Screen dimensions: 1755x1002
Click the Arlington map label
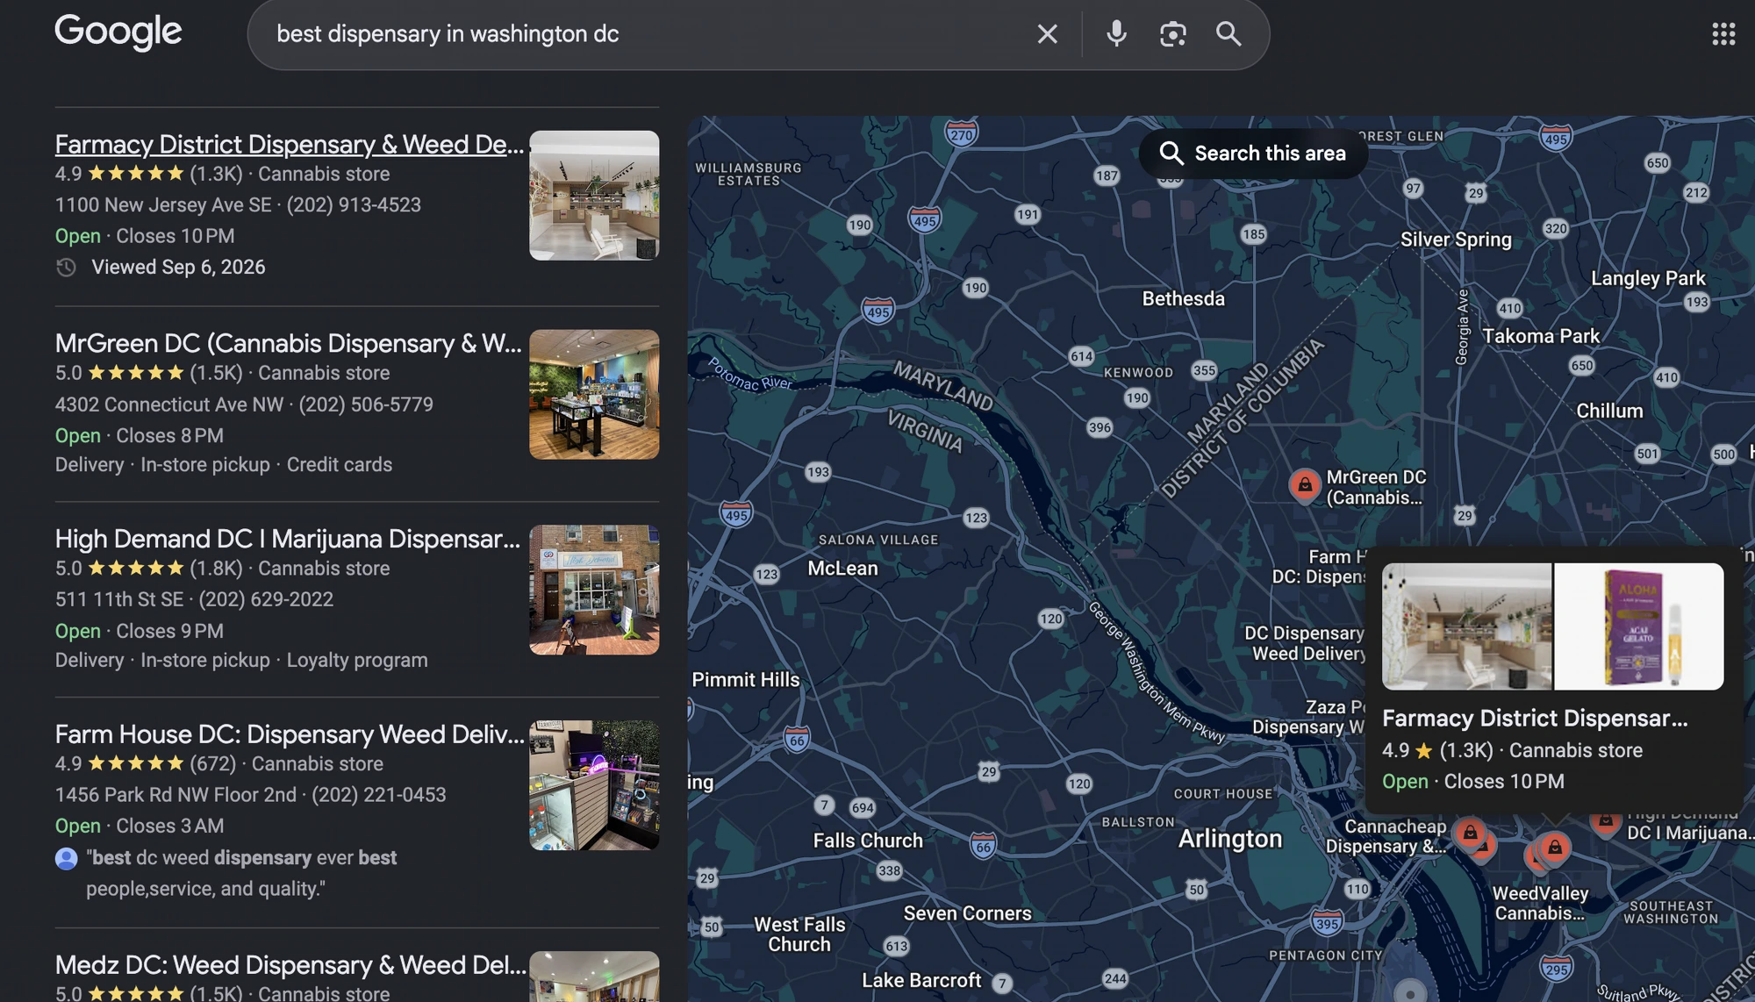(1230, 839)
